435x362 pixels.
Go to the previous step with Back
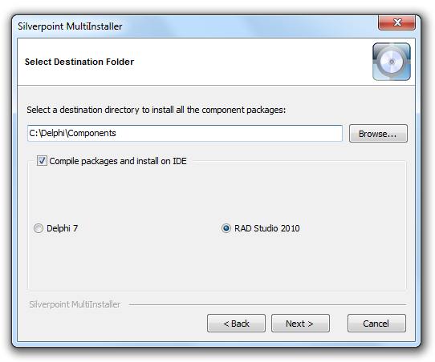(236, 323)
